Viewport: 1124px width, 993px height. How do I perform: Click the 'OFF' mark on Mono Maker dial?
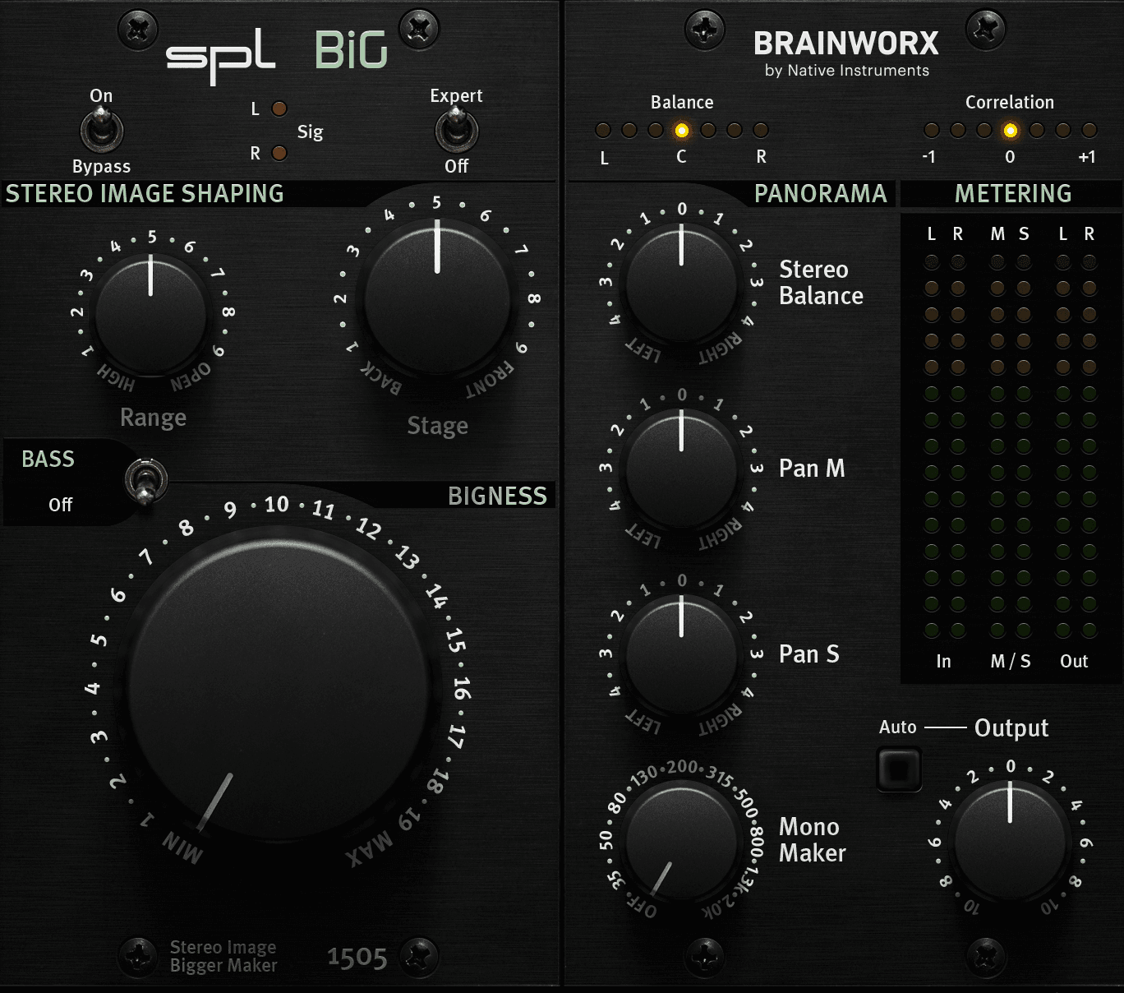(642, 908)
